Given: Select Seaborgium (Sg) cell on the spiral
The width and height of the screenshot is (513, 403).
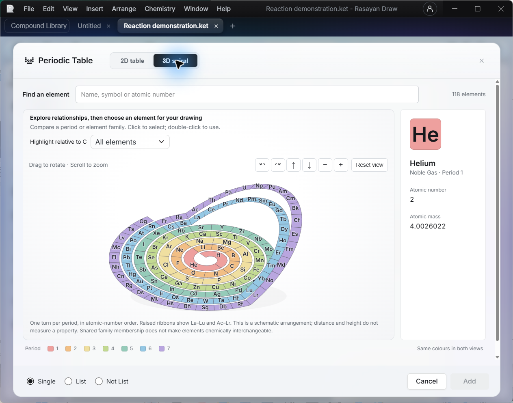Looking at the screenshot, I should (x=205, y=307).
